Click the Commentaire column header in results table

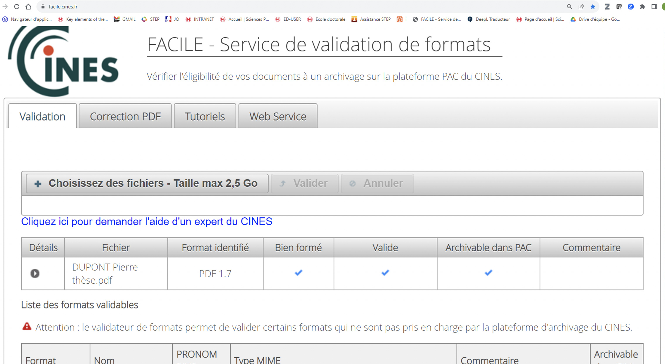[x=591, y=247]
